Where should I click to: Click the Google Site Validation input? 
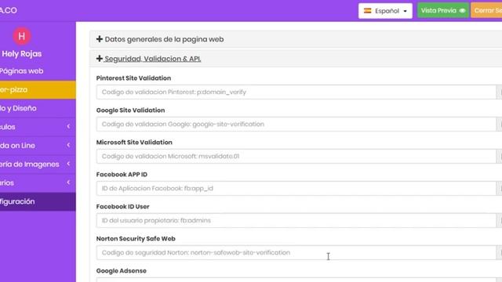[296, 124]
